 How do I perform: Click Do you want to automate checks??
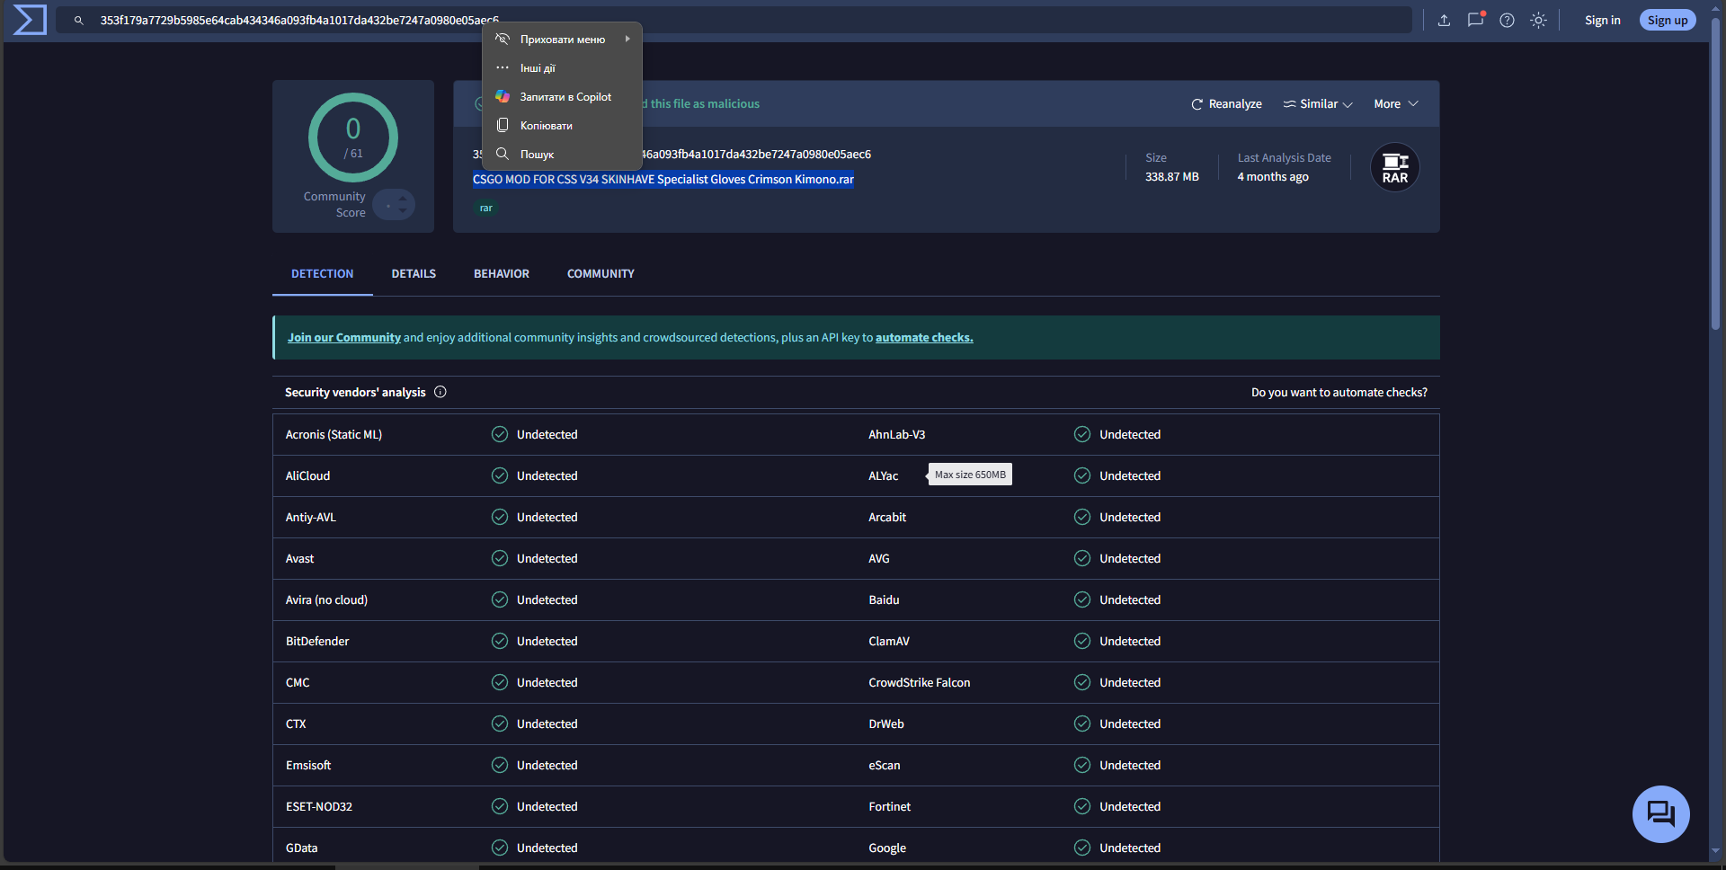click(x=1339, y=393)
